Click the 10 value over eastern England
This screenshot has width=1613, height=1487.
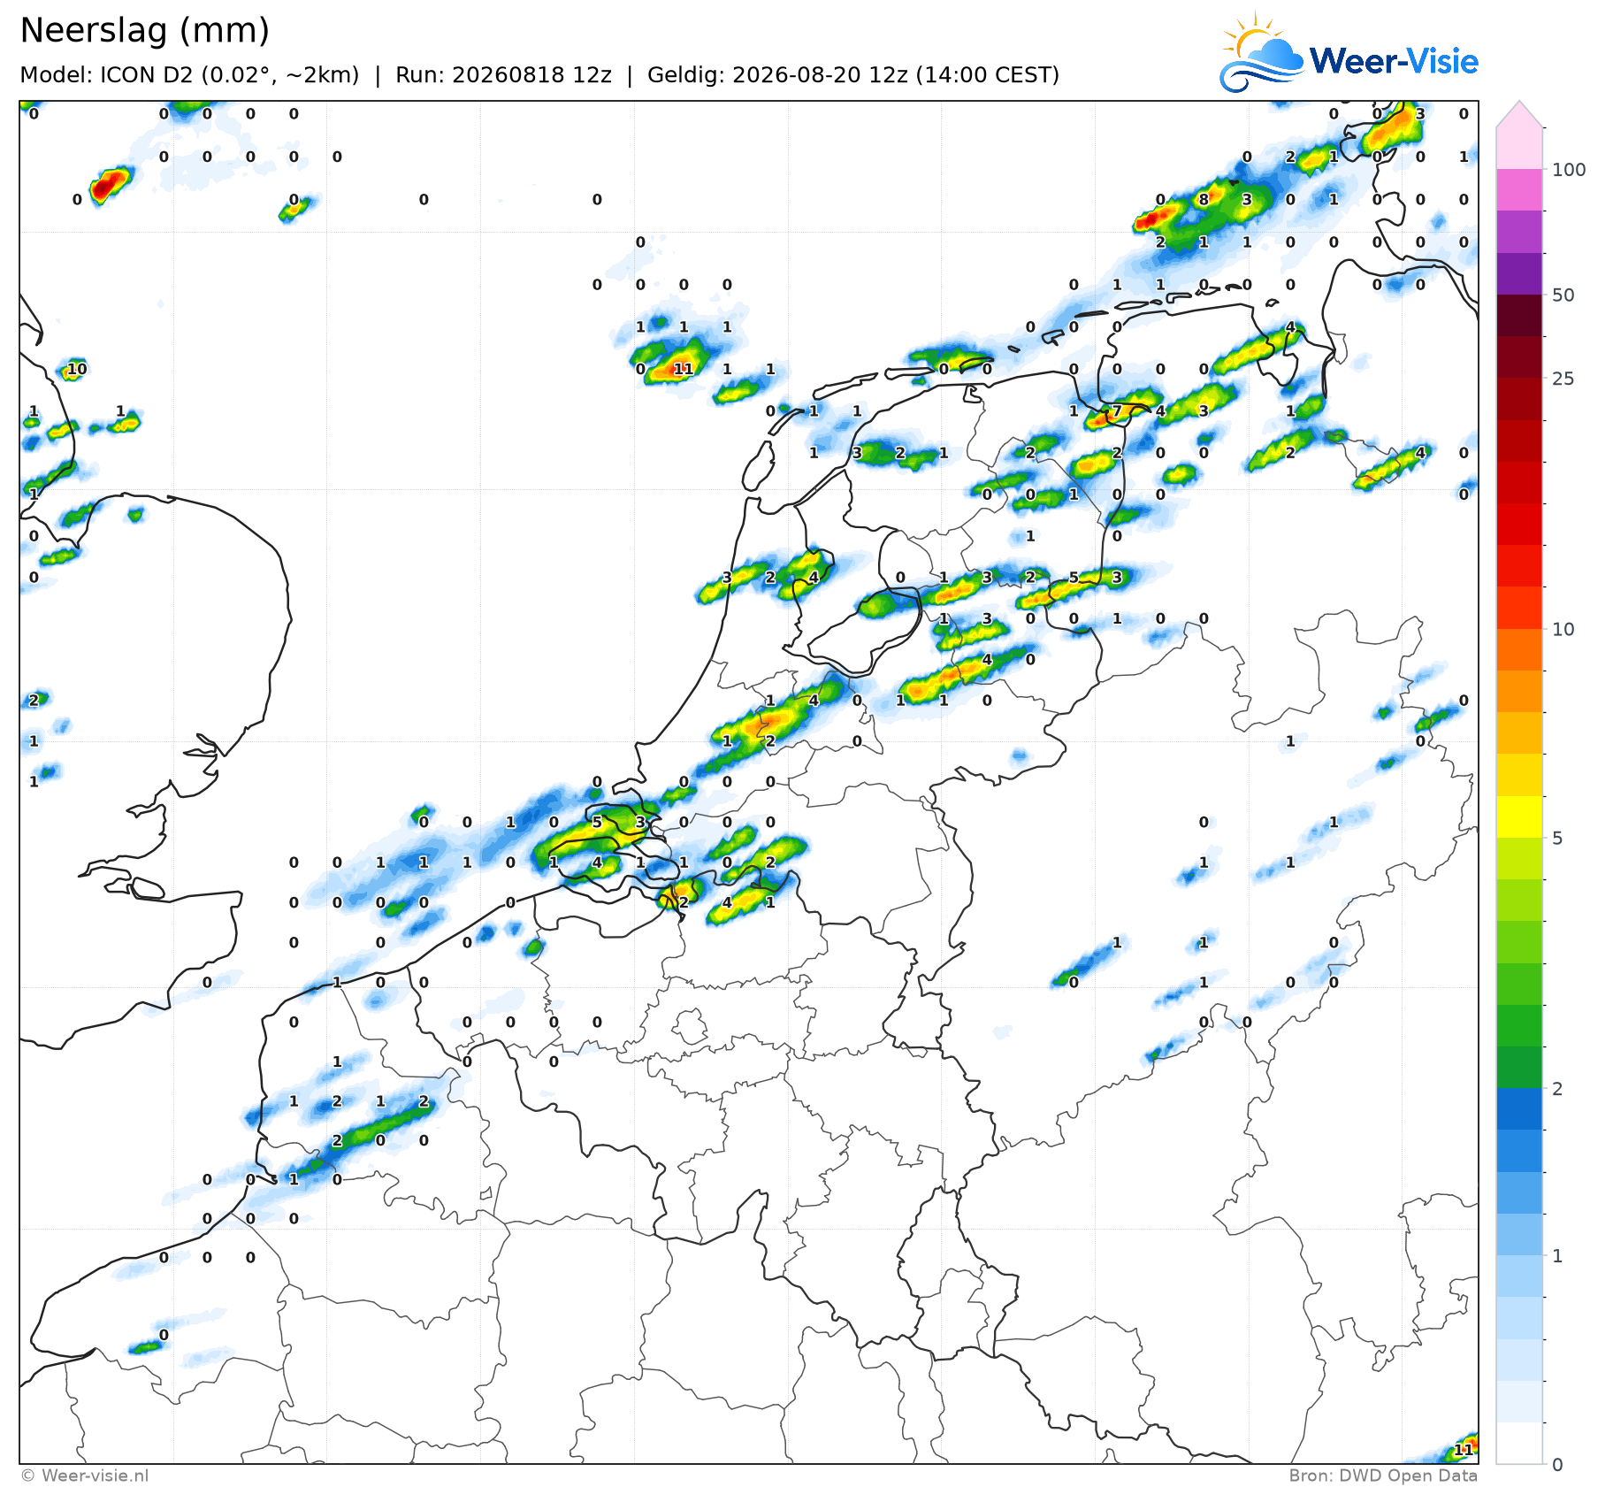click(x=77, y=369)
